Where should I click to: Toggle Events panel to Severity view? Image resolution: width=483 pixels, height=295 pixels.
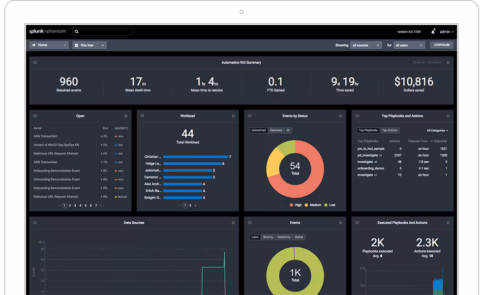pos(268,237)
